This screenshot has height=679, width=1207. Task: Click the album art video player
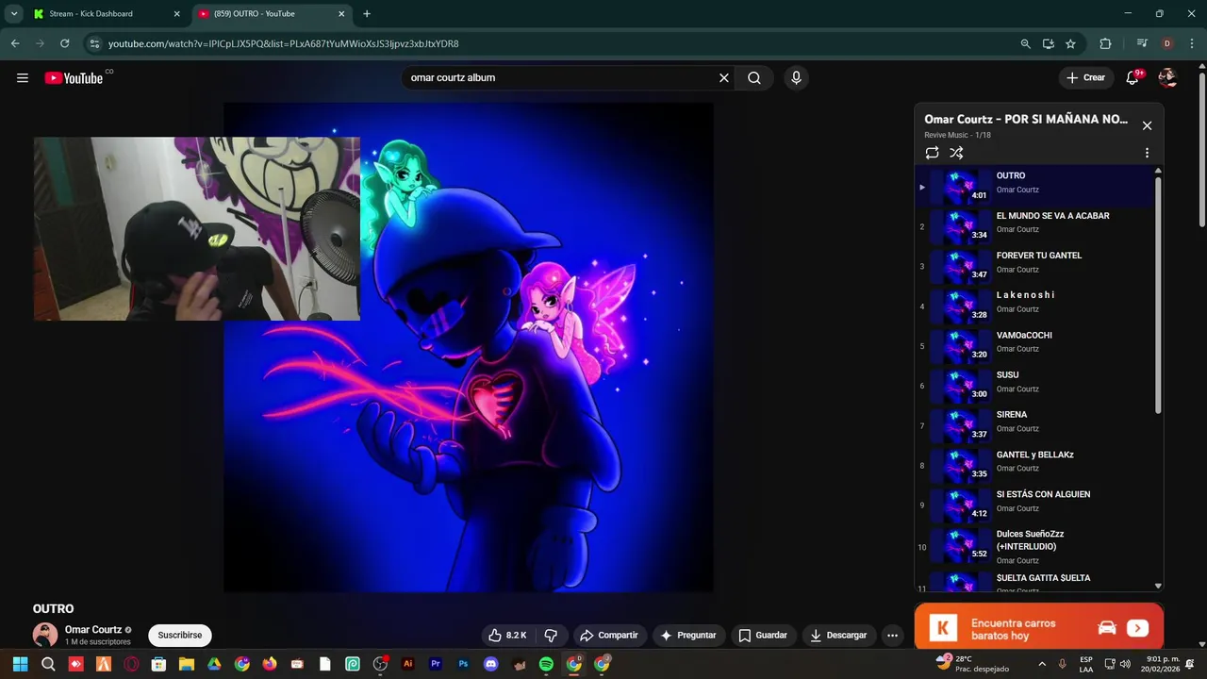469,347
